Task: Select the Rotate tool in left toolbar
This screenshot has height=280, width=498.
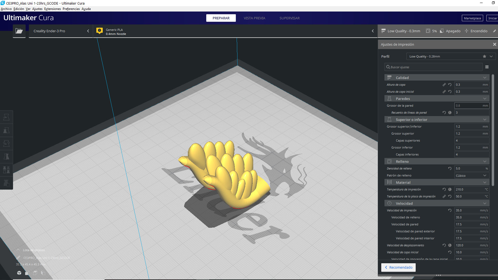Action: coord(6,143)
